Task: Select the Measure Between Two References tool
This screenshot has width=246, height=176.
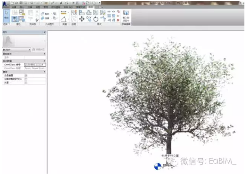Action: point(63,13)
